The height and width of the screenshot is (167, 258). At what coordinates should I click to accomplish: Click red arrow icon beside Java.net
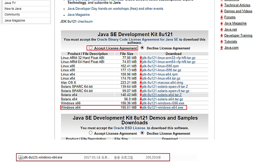click(x=222, y=30)
